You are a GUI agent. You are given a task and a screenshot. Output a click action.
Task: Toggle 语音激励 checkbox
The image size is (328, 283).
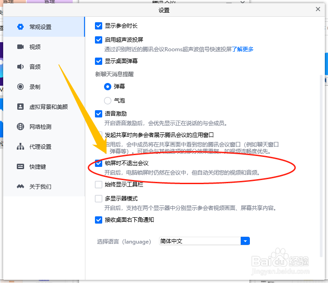pyautogui.click(x=99, y=114)
